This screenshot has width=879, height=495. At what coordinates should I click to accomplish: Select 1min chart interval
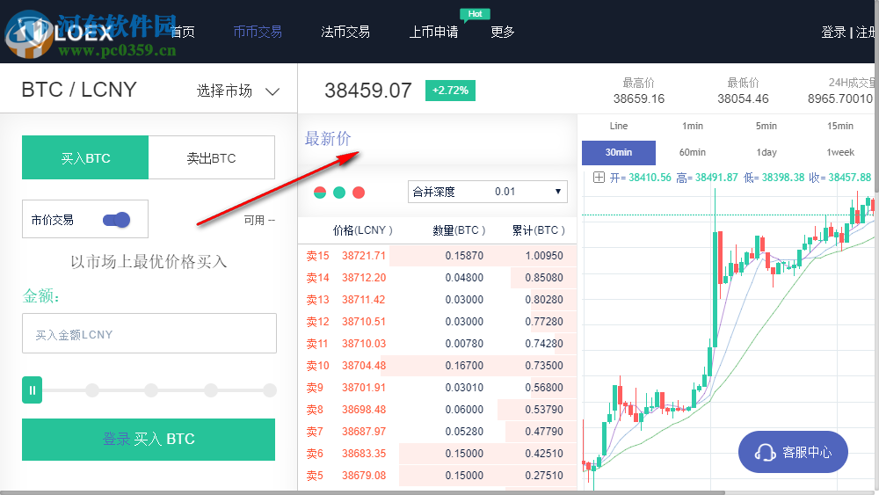pyautogui.click(x=693, y=126)
